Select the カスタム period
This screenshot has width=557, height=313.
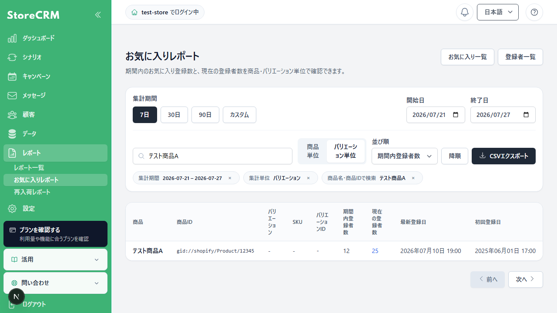pyautogui.click(x=239, y=115)
